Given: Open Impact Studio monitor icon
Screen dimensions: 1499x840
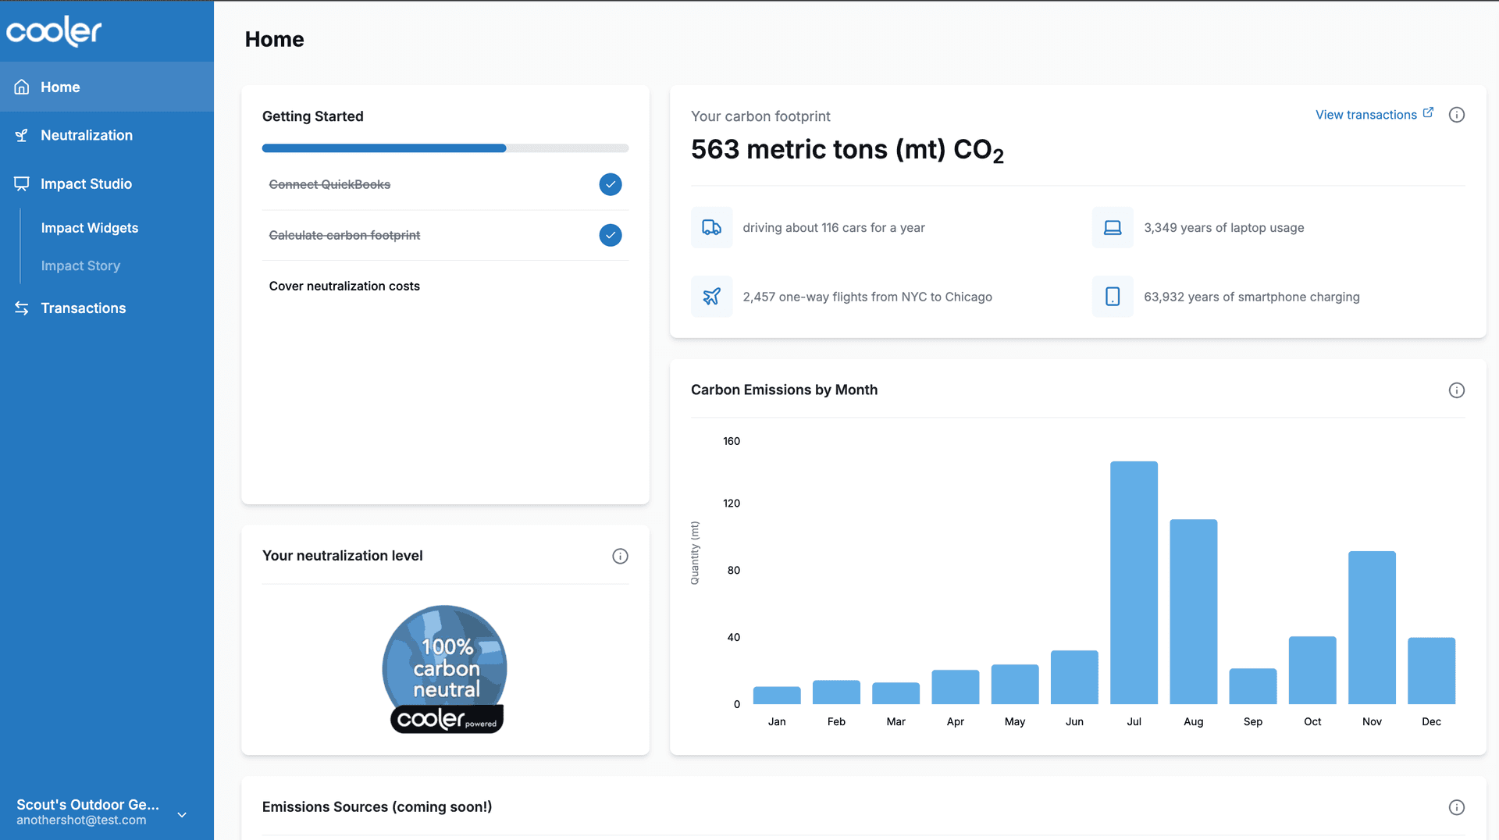Looking at the screenshot, I should point(21,183).
